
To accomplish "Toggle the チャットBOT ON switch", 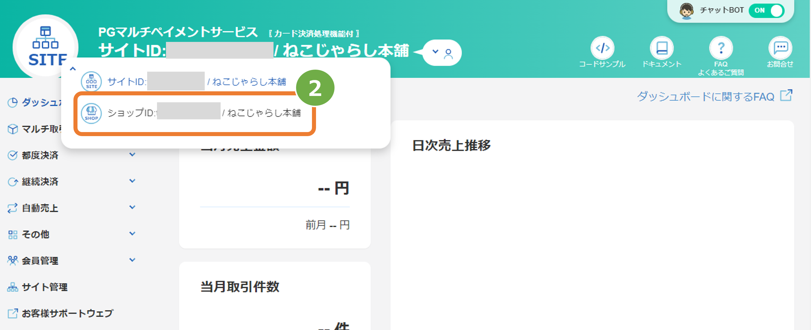I will [766, 11].
